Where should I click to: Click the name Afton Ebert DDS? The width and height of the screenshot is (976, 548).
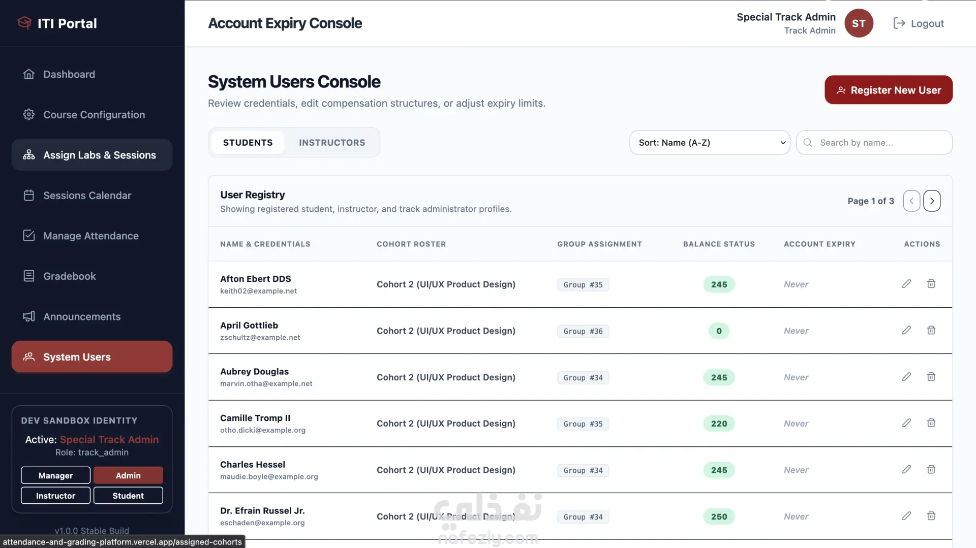tap(256, 279)
